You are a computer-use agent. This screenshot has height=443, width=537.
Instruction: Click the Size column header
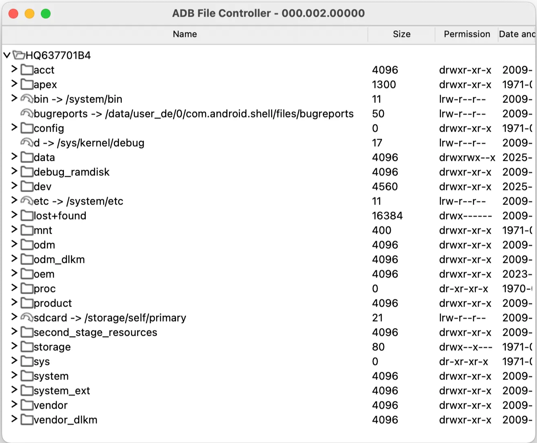coord(401,34)
